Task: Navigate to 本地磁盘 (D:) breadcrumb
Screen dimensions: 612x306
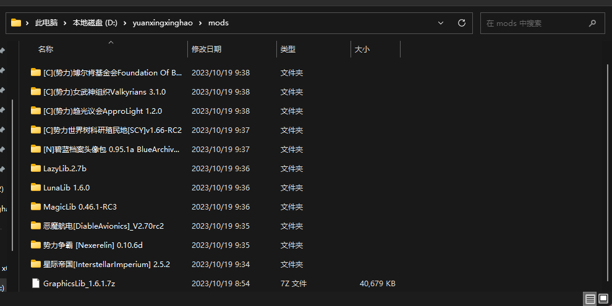Action: click(x=95, y=23)
